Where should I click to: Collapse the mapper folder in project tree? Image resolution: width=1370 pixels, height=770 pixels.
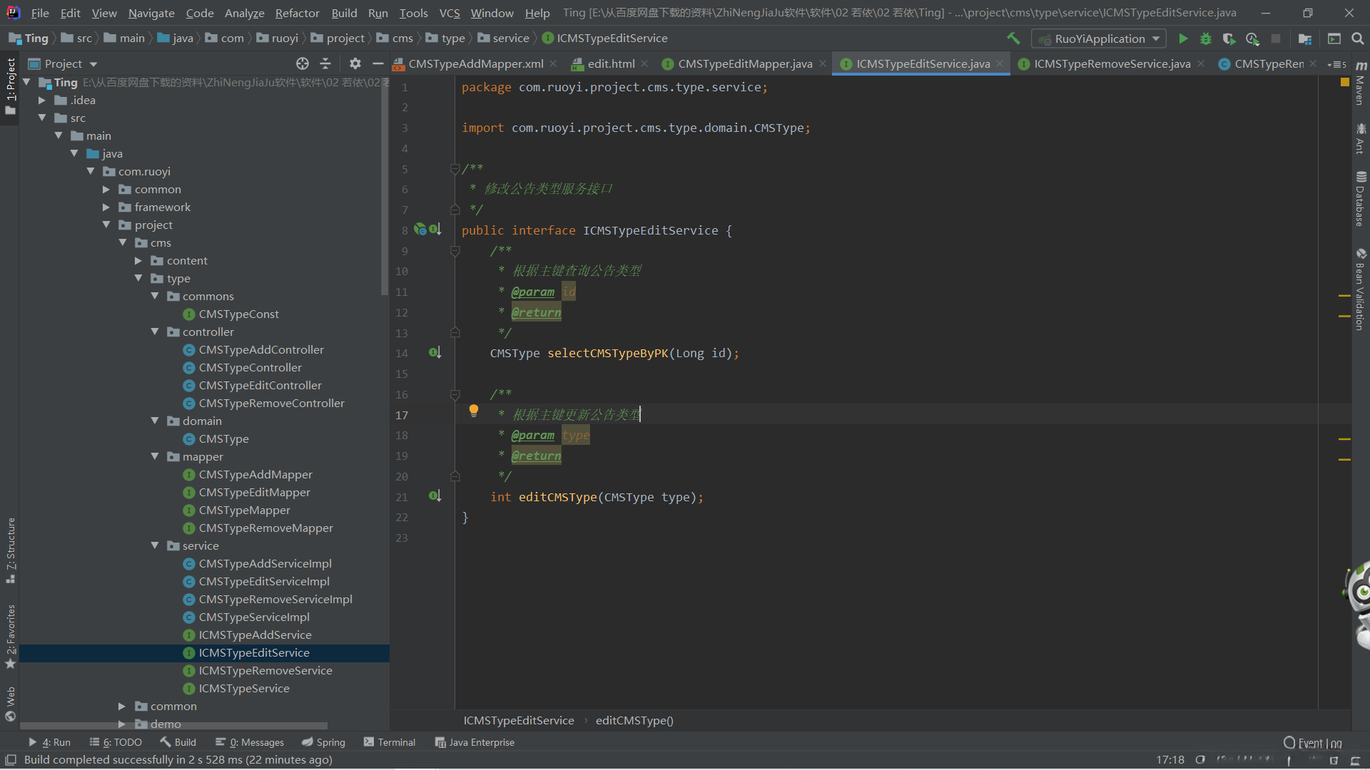[155, 456]
